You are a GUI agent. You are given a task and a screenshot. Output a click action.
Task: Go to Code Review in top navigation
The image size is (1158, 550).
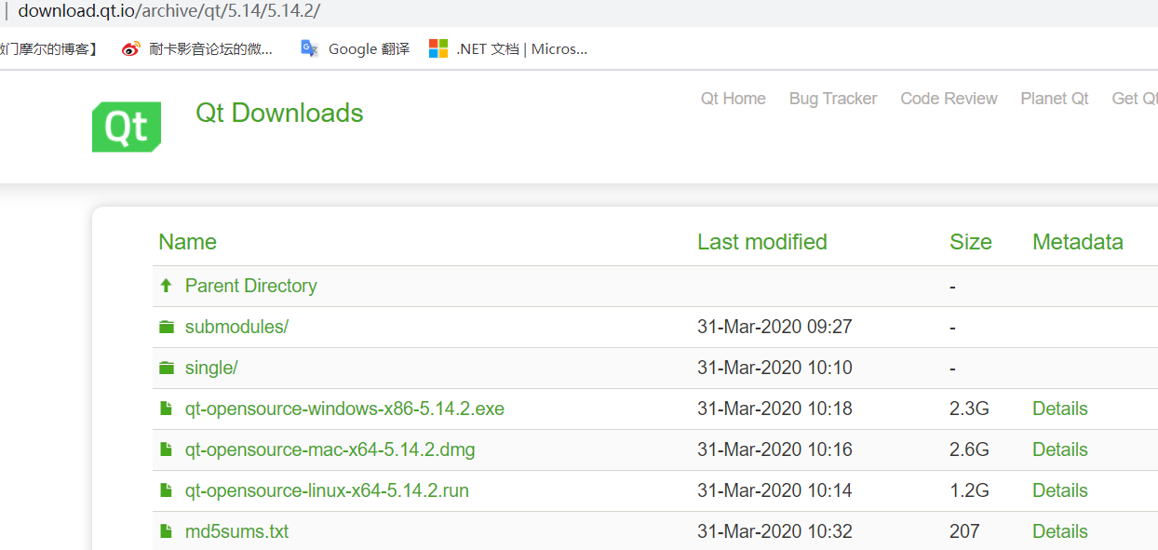[x=949, y=99]
